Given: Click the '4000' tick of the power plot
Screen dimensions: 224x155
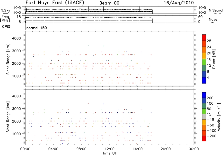Looking at the screenshot, I should pos(16,38).
